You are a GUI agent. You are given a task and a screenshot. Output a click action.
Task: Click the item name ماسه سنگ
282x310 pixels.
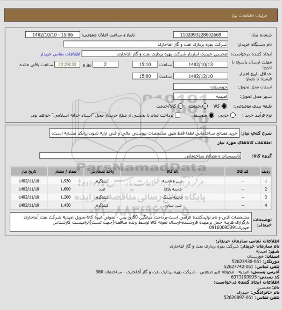pyautogui.click(x=172, y=198)
